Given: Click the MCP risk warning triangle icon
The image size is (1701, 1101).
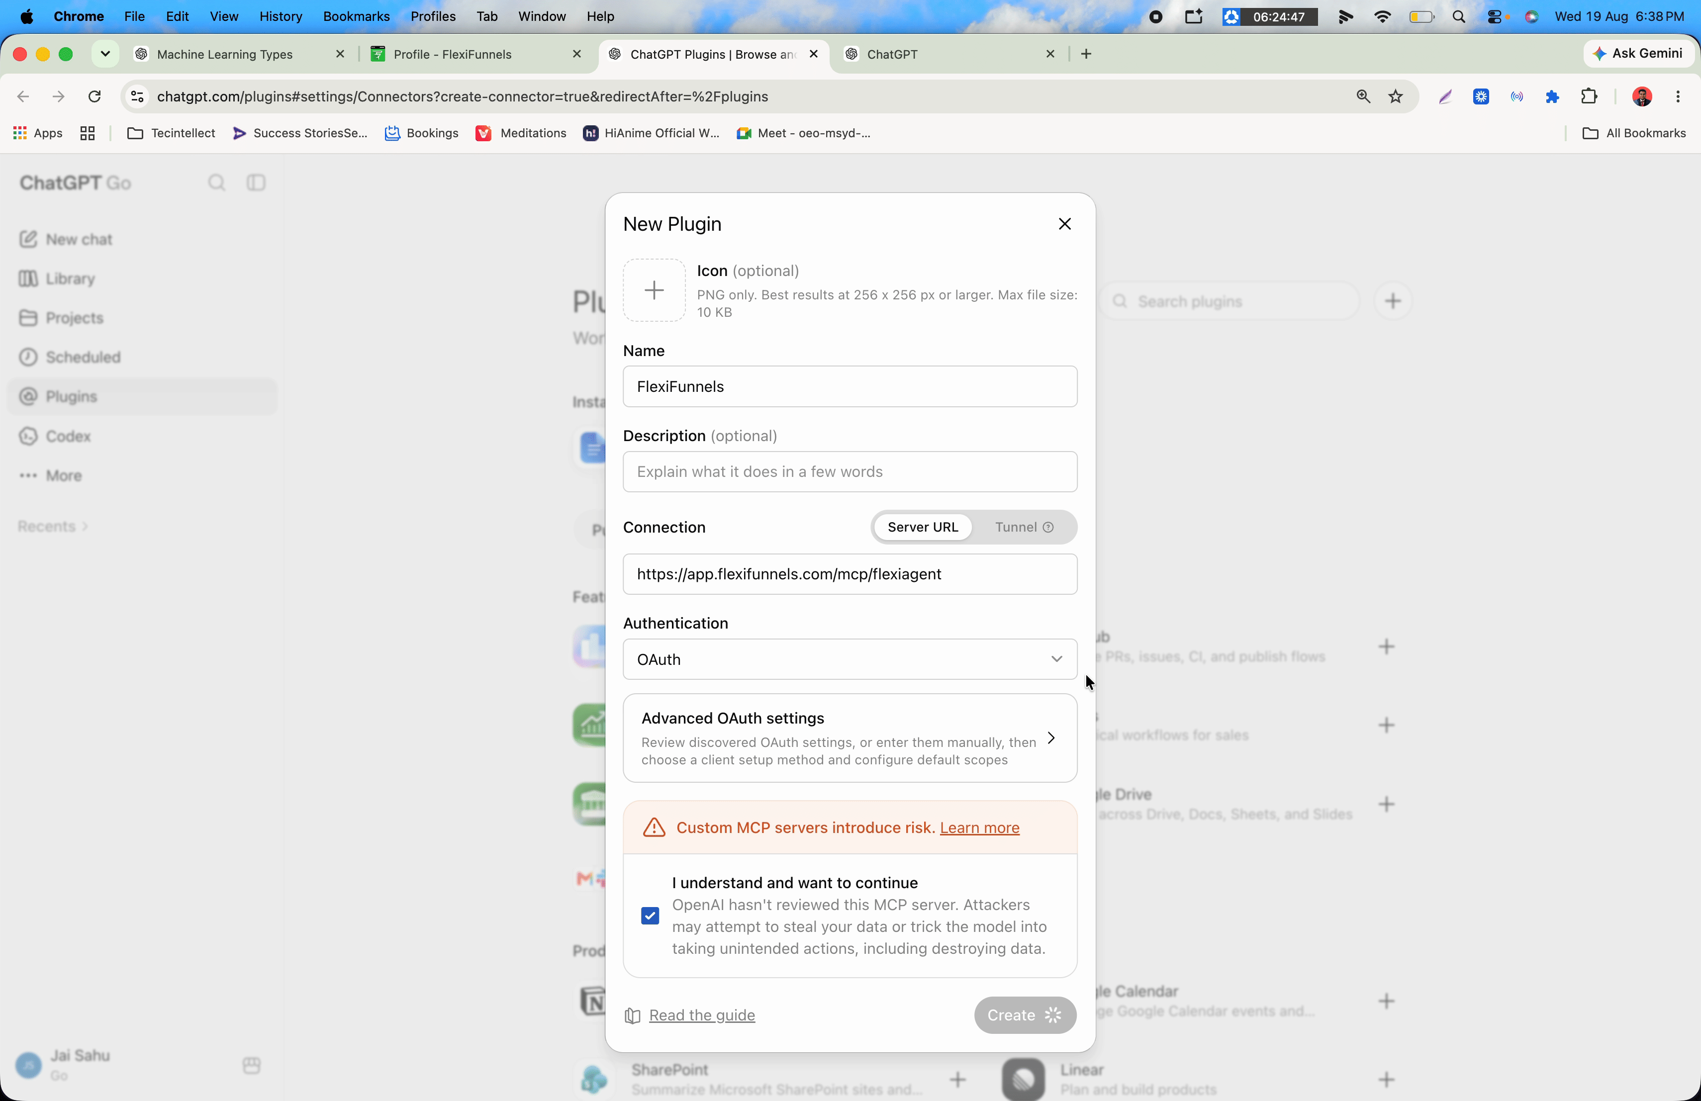Looking at the screenshot, I should coord(654,827).
